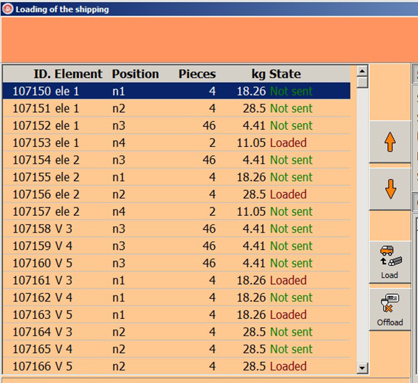Click the Offload button
Screen dimensions: 418x383
coord(389,310)
